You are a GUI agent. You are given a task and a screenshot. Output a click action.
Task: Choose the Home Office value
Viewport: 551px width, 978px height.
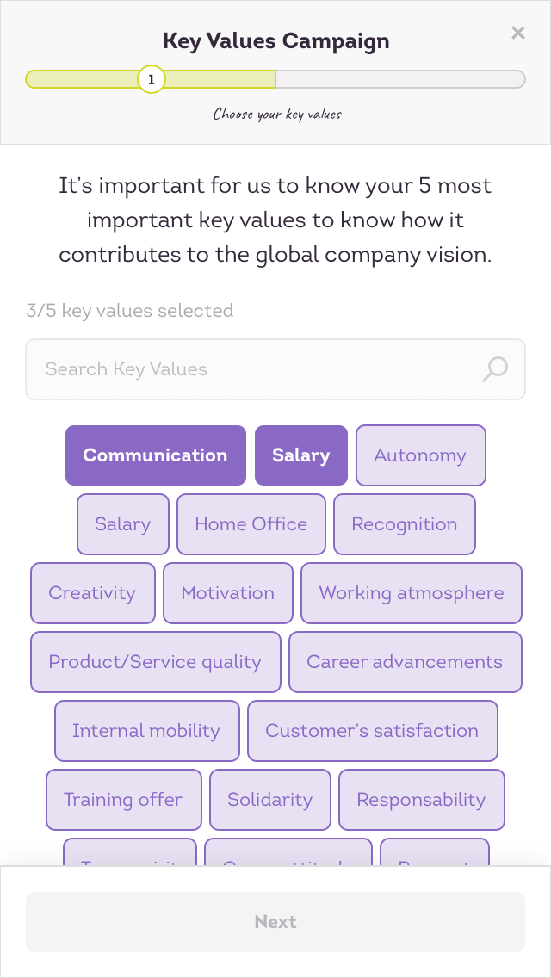(x=251, y=524)
